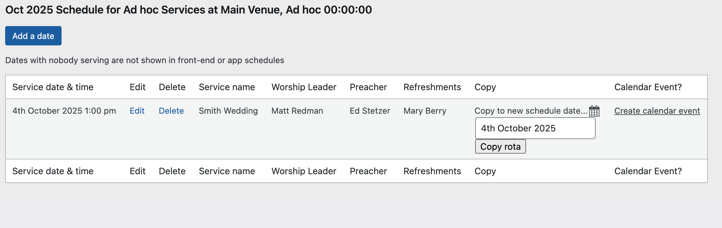Click the 4th October 2025 1:00 pm cell
The height and width of the screenshot is (228, 722).
click(64, 111)
